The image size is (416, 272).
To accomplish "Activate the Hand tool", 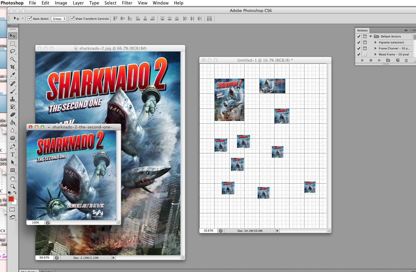I will [13, 179].
